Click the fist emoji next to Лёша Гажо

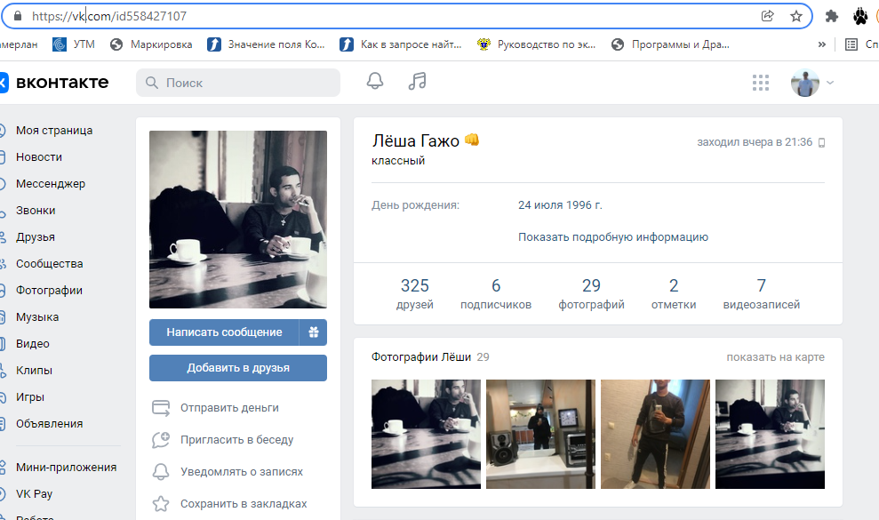[472, 140]
